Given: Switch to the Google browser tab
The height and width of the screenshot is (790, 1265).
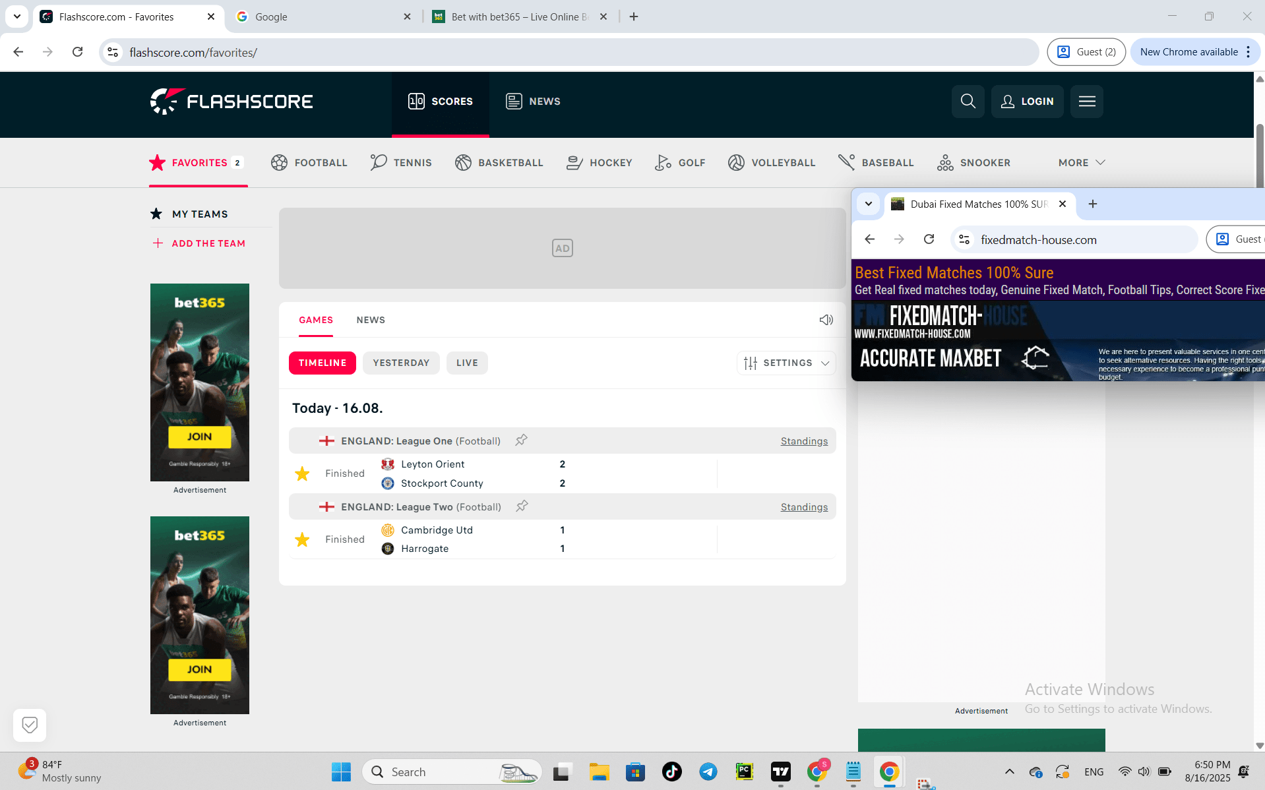Looking at the screenshot, I should click(x=323, y=16).
